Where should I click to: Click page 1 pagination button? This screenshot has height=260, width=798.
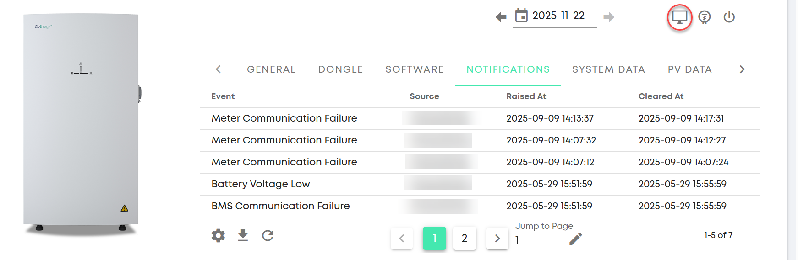(x=434, y=239)
